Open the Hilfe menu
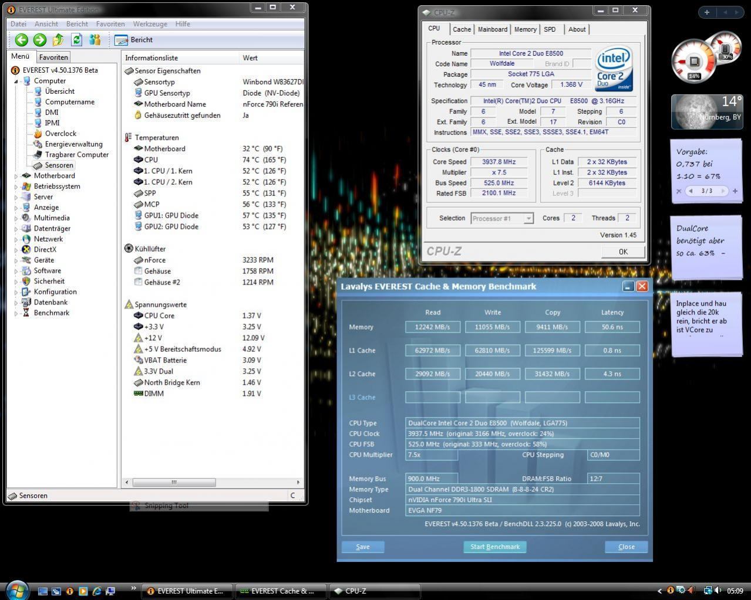The image size is (751, 600). [x=183, y=24]
